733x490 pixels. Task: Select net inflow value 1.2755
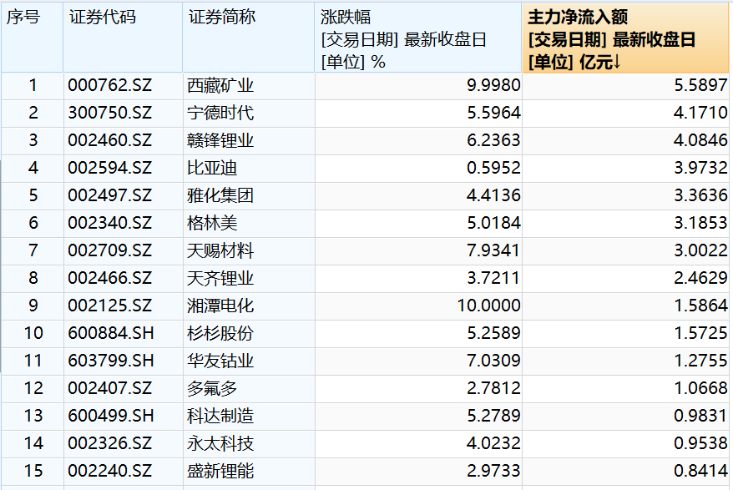pos(700,361)
